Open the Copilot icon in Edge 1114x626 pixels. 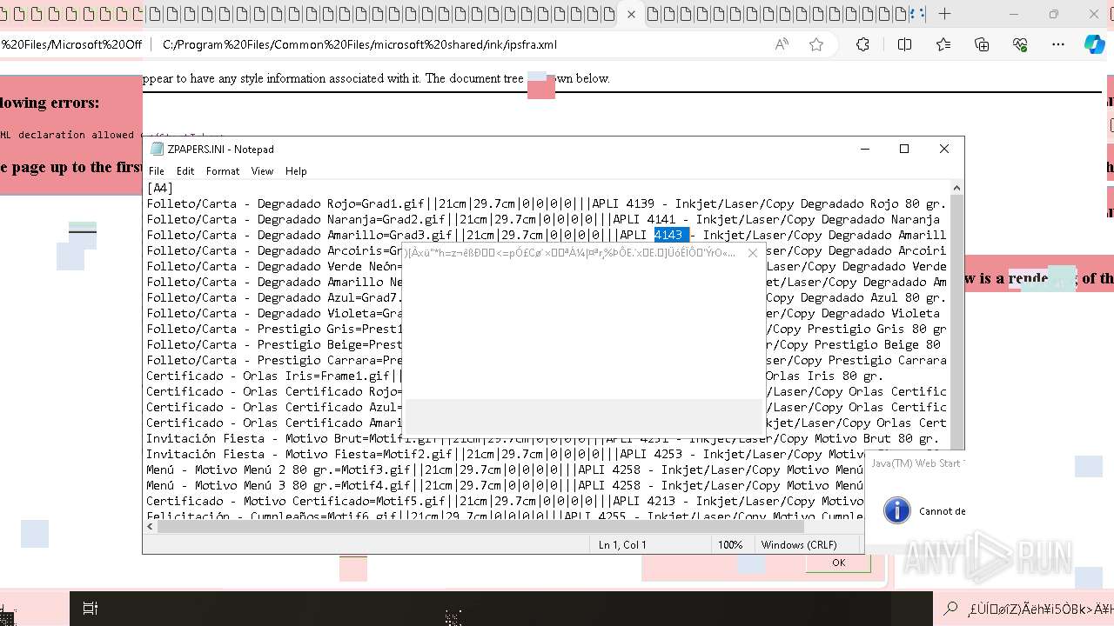click(x=1094, y=44)
